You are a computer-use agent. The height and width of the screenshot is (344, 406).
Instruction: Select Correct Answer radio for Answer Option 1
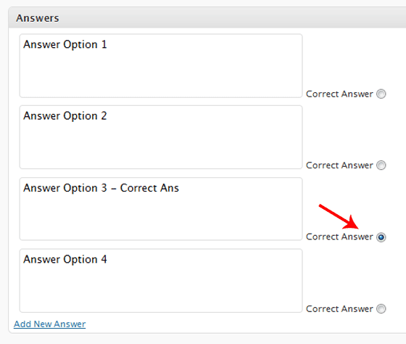pos(381,94)
